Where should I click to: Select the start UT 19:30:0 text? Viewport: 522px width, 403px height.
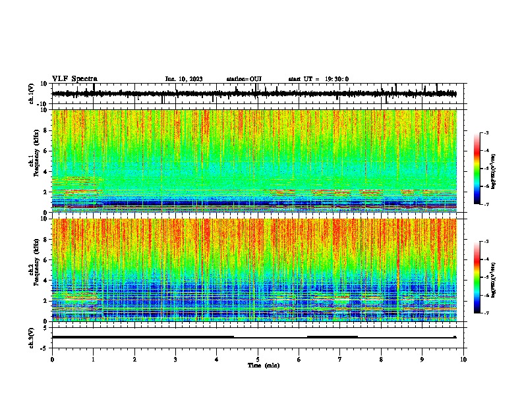click(x=318, y=79)
